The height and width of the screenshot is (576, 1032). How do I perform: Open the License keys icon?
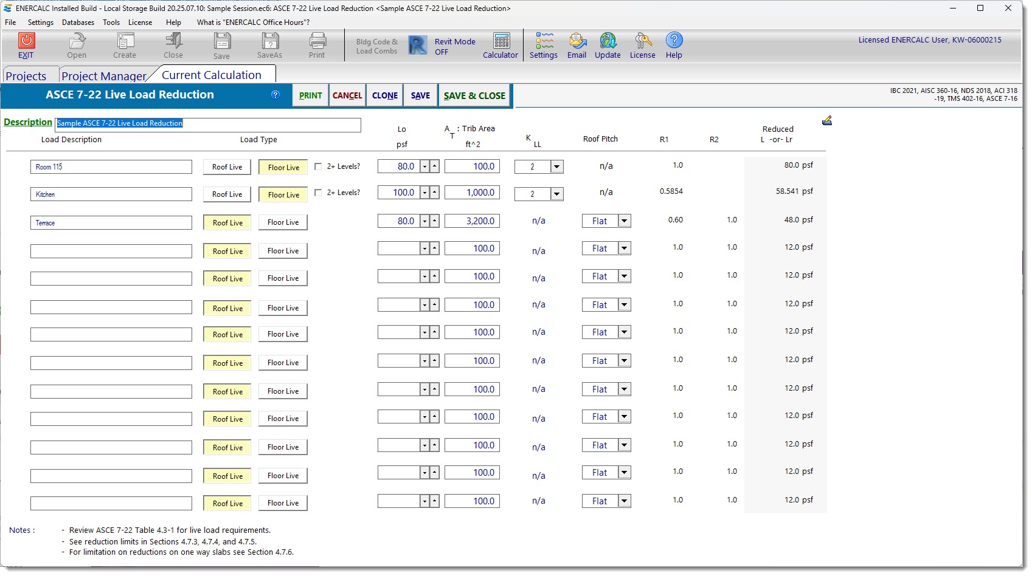pyautogui.click(x=643, y=41)
